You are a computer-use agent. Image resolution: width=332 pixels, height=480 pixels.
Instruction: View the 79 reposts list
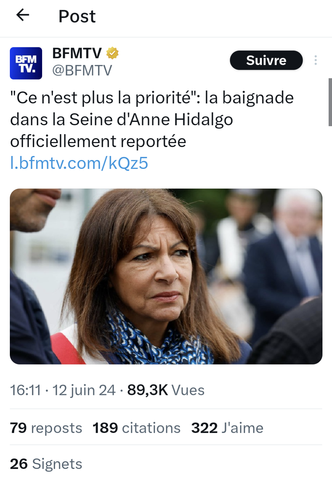(x=46, y=428)
